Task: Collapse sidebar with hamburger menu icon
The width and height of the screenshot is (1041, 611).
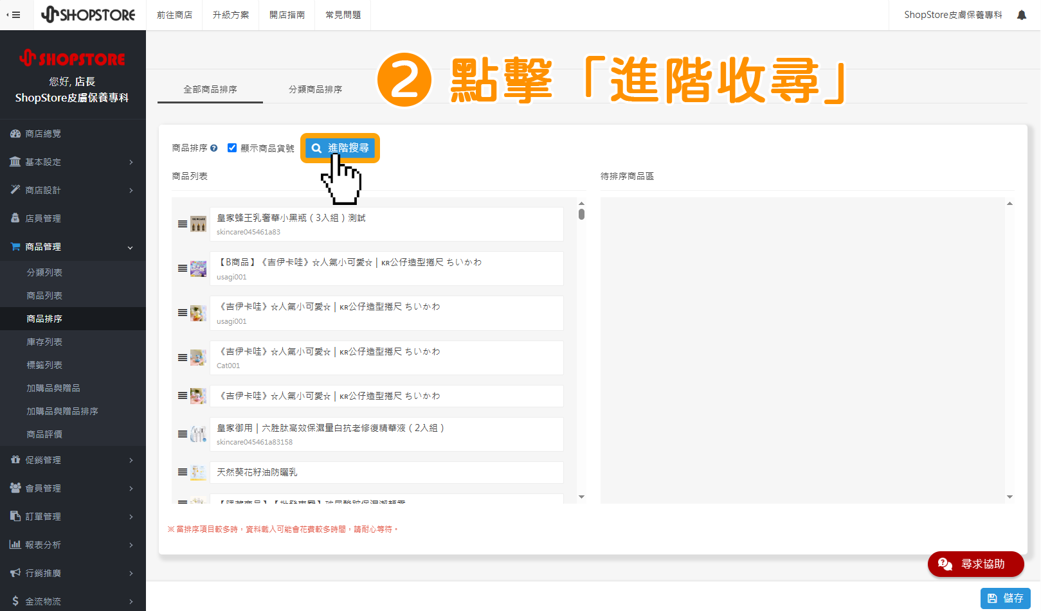Action: pos(14,15)
